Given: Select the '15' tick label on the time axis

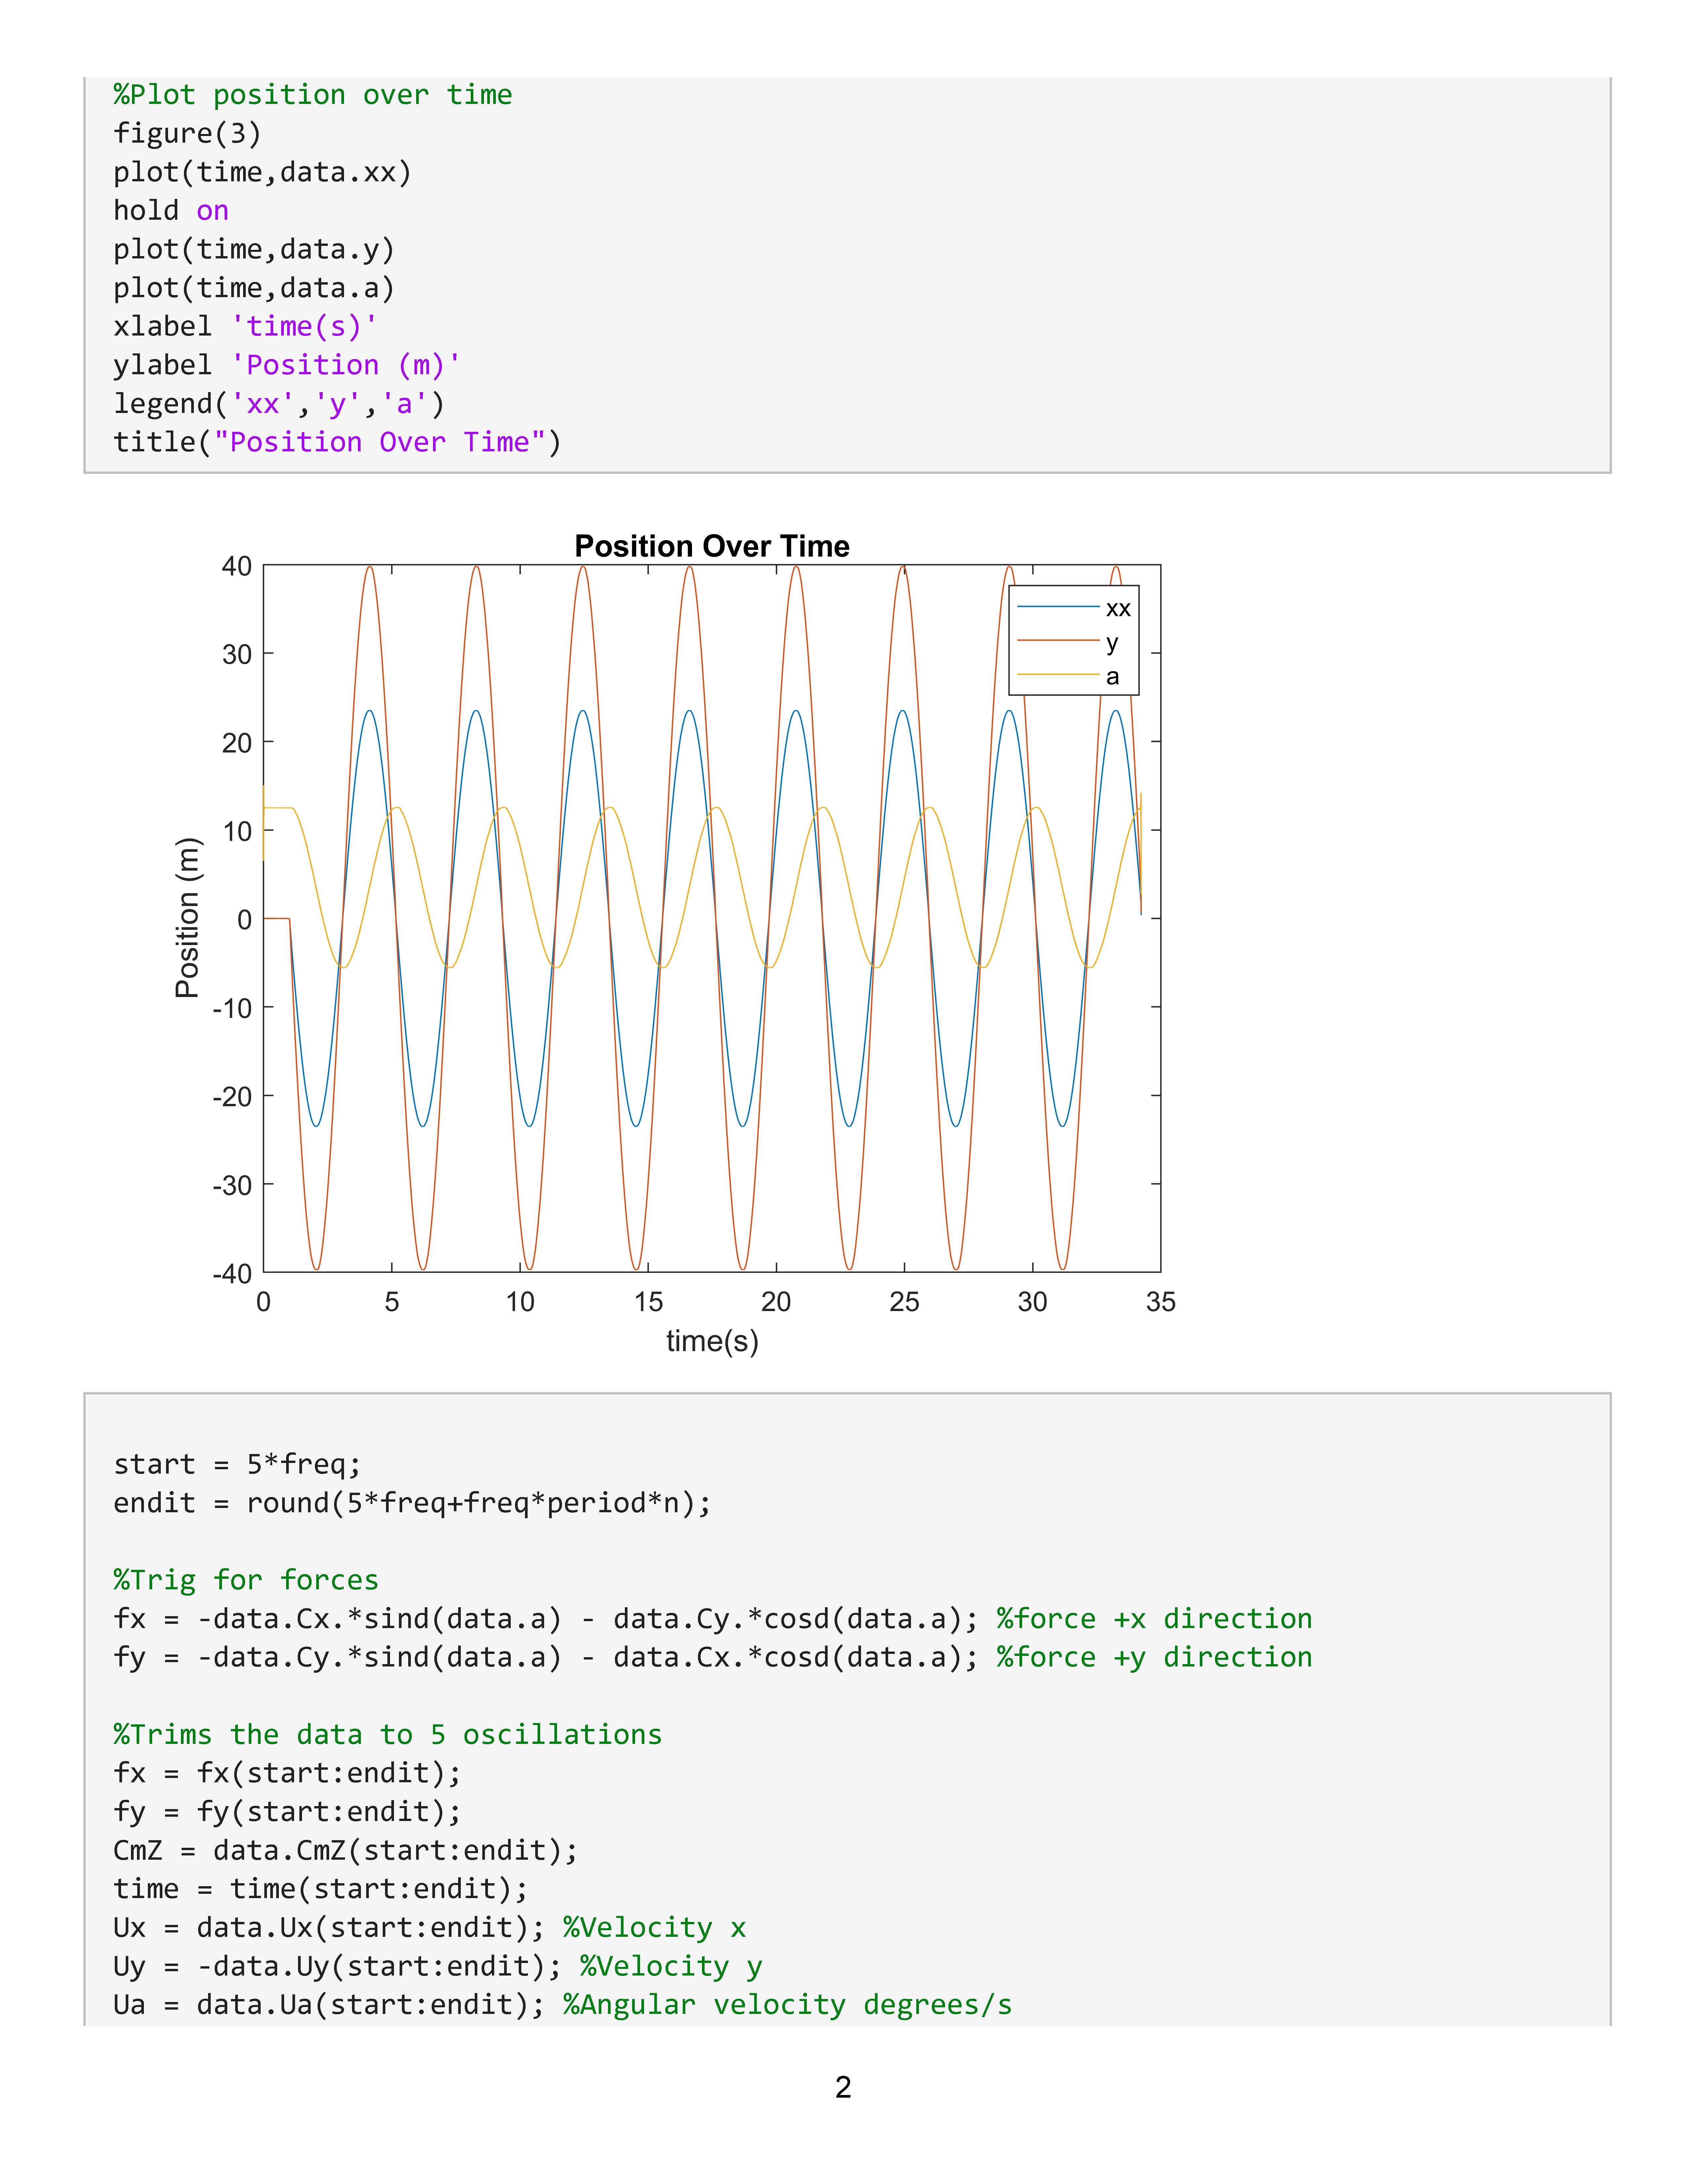Looking at the screenshot, I should 649,1302.
